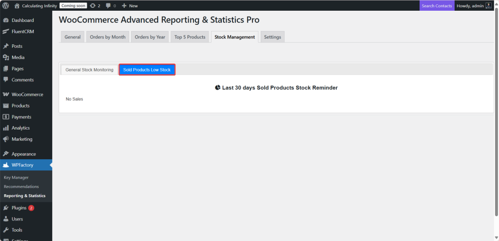Screen dimensions: 499x241
Task: Click the Plugins plug icon
Action: tap(6, 208)
